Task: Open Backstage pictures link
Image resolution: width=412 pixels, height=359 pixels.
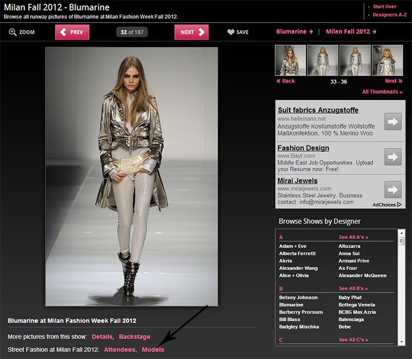Action: tap(134, 337)
